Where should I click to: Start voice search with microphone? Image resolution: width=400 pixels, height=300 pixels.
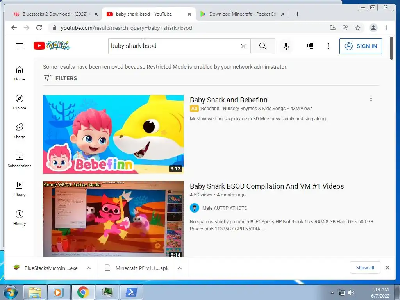(x=286, y=46)
